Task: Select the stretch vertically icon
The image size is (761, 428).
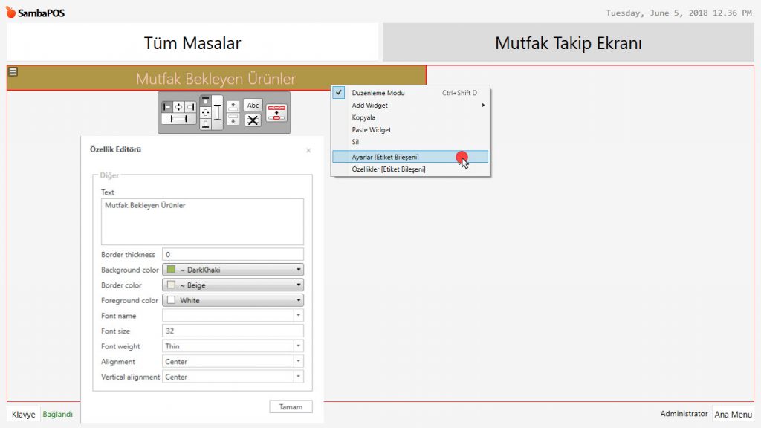Action: (x=218, y=112)
